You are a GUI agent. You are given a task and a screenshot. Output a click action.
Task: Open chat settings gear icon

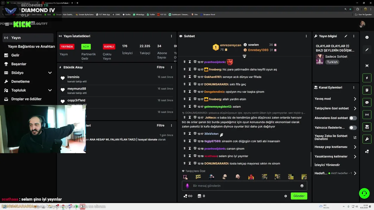pos(286,196)
